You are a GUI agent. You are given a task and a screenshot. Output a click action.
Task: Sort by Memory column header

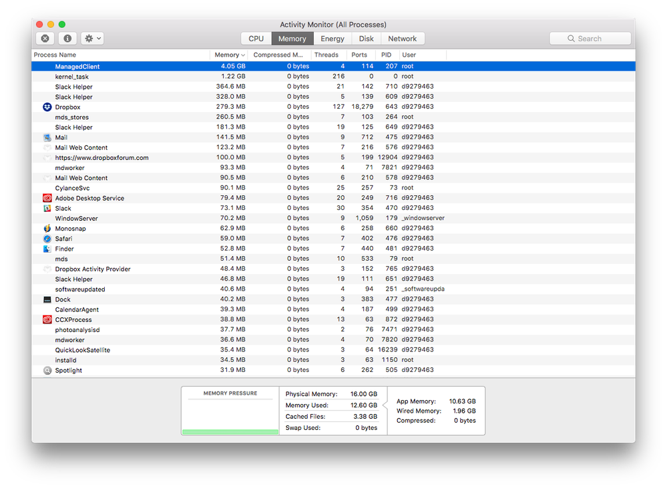pyautogui.click(x=229, y=55)
